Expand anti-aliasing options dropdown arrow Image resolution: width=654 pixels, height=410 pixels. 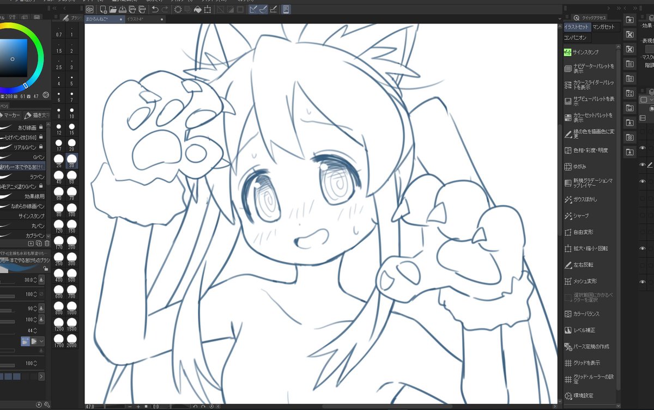(x=42, y=341)
